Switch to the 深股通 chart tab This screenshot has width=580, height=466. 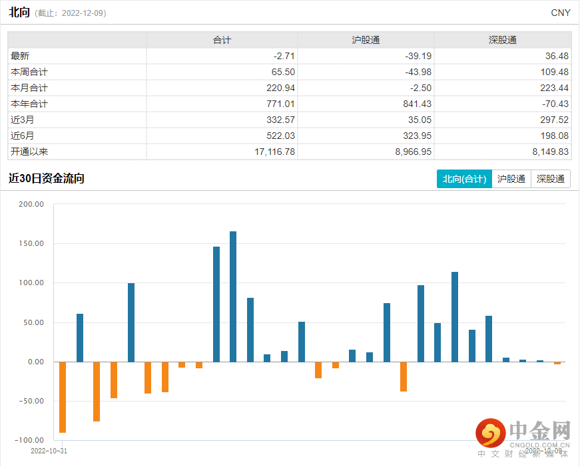click(551, 179)
